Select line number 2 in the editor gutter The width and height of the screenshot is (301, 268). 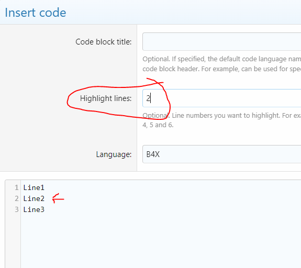click(17, 198)
